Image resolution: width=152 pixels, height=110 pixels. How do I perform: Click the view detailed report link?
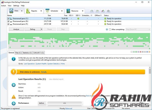coord(56,79)
